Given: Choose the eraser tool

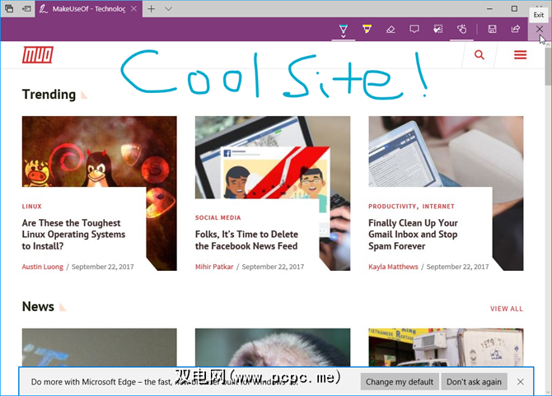Looking at the screenshot, I should (x=391, y=29).
